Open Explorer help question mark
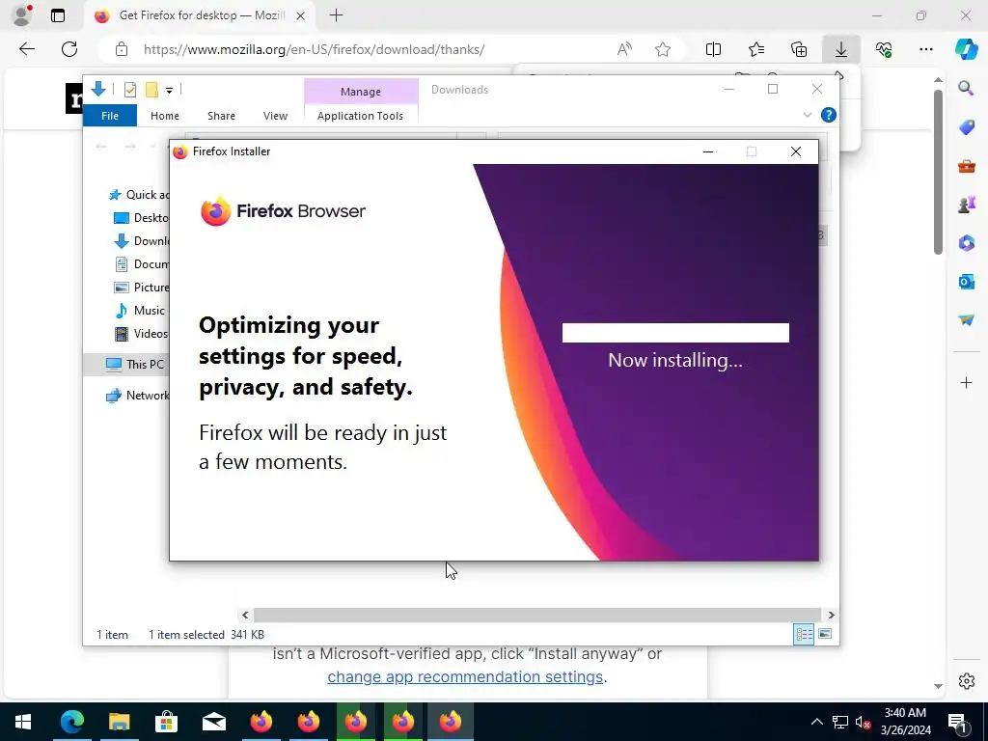 tap(829, 115)
